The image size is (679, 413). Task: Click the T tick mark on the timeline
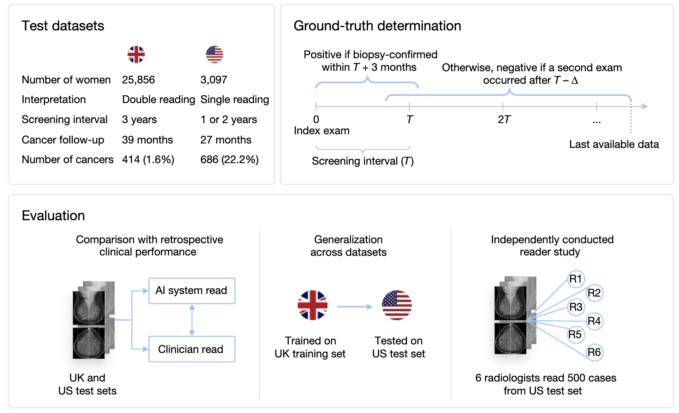(409, 106)
